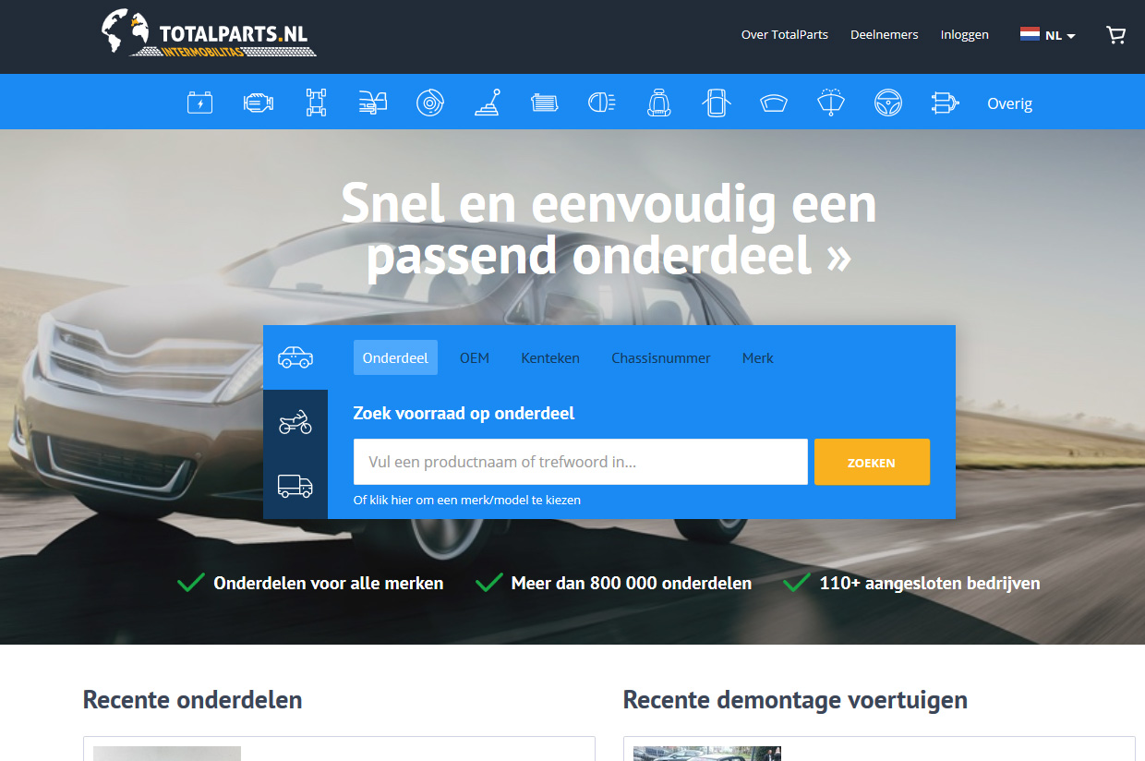This screenshot has width=1145, height=761.
Task: Open the engine parts category icon
Action: pyautogui.click(x=259, y=103)
